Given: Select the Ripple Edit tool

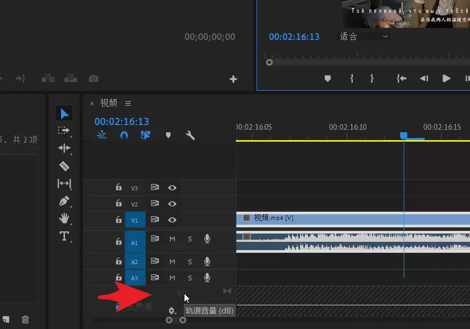Looking at the screenshot, I should tap(64, 148).
